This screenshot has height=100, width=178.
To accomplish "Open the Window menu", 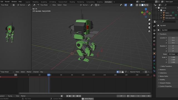I will [x=14, y=2].
